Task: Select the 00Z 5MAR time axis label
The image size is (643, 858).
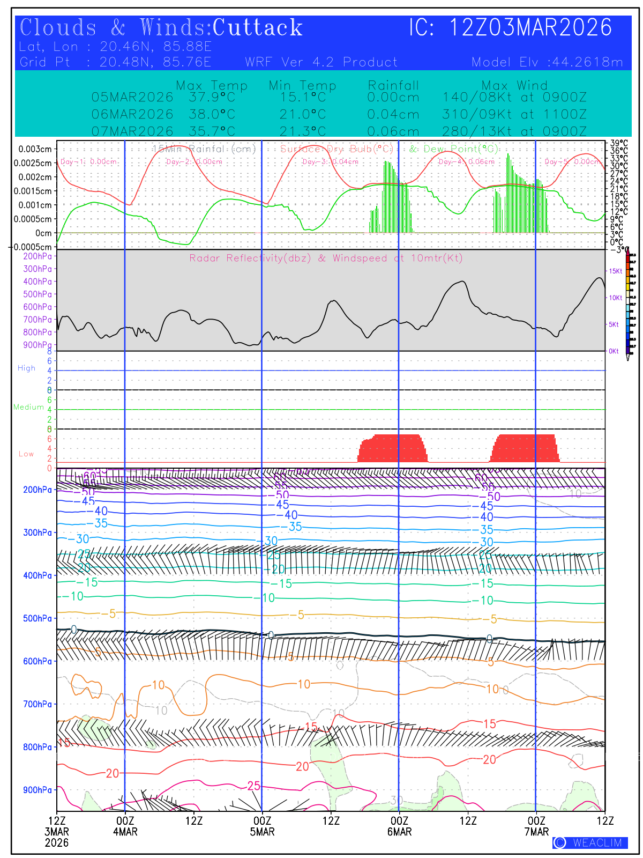Action: click(x=262, y=826)
